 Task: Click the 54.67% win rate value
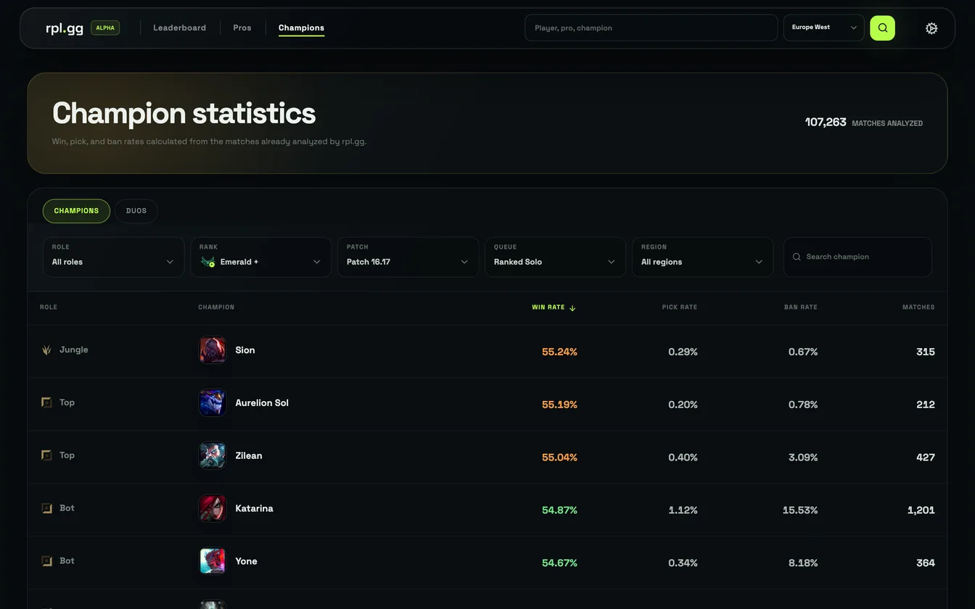(x=559, y=563)
